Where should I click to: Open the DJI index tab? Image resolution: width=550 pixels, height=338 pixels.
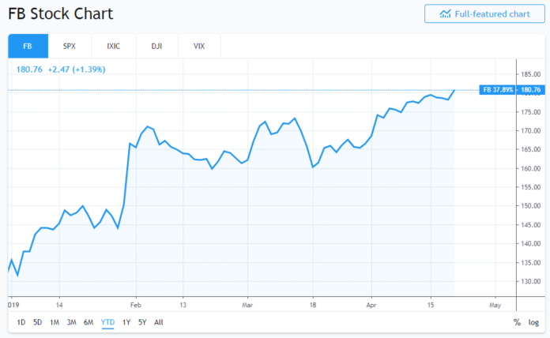point(156,46)
